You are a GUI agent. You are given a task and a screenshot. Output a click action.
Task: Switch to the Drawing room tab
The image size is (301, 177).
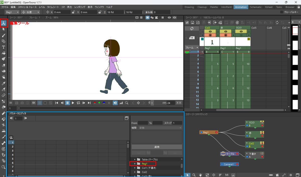(189, 7)
